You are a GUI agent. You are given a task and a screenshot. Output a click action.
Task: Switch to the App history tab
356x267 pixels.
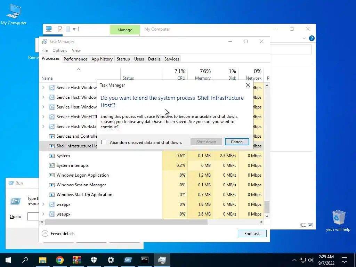click(102, 59)
